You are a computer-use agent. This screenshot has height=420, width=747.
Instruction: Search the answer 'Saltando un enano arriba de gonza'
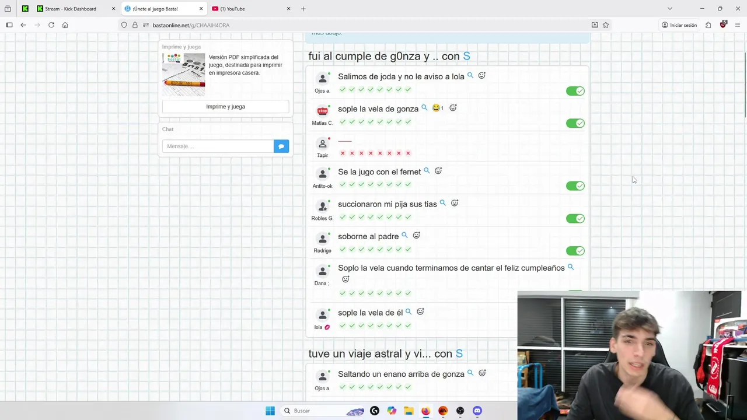tap(470, 373)
